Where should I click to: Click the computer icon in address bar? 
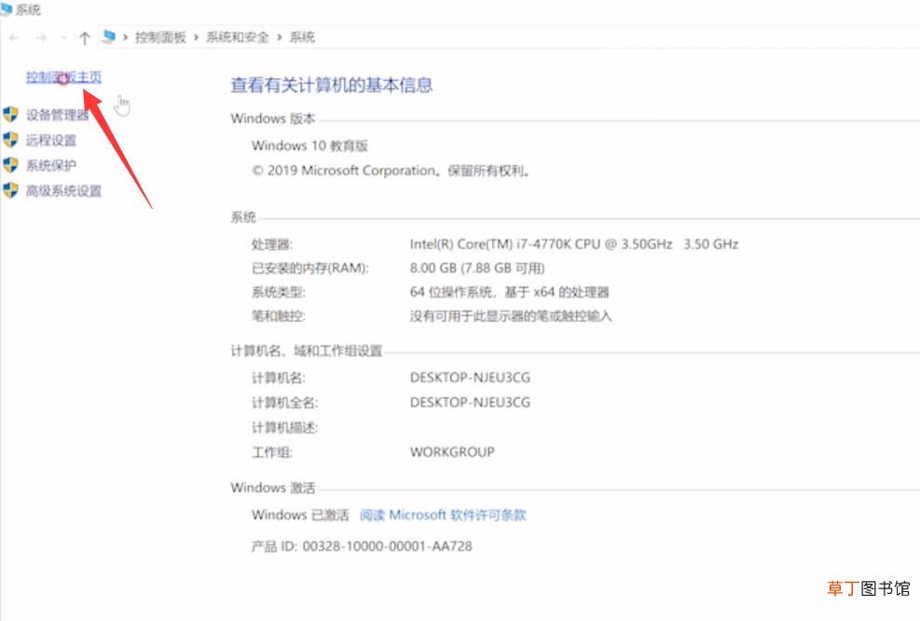[x=108, y=37]
